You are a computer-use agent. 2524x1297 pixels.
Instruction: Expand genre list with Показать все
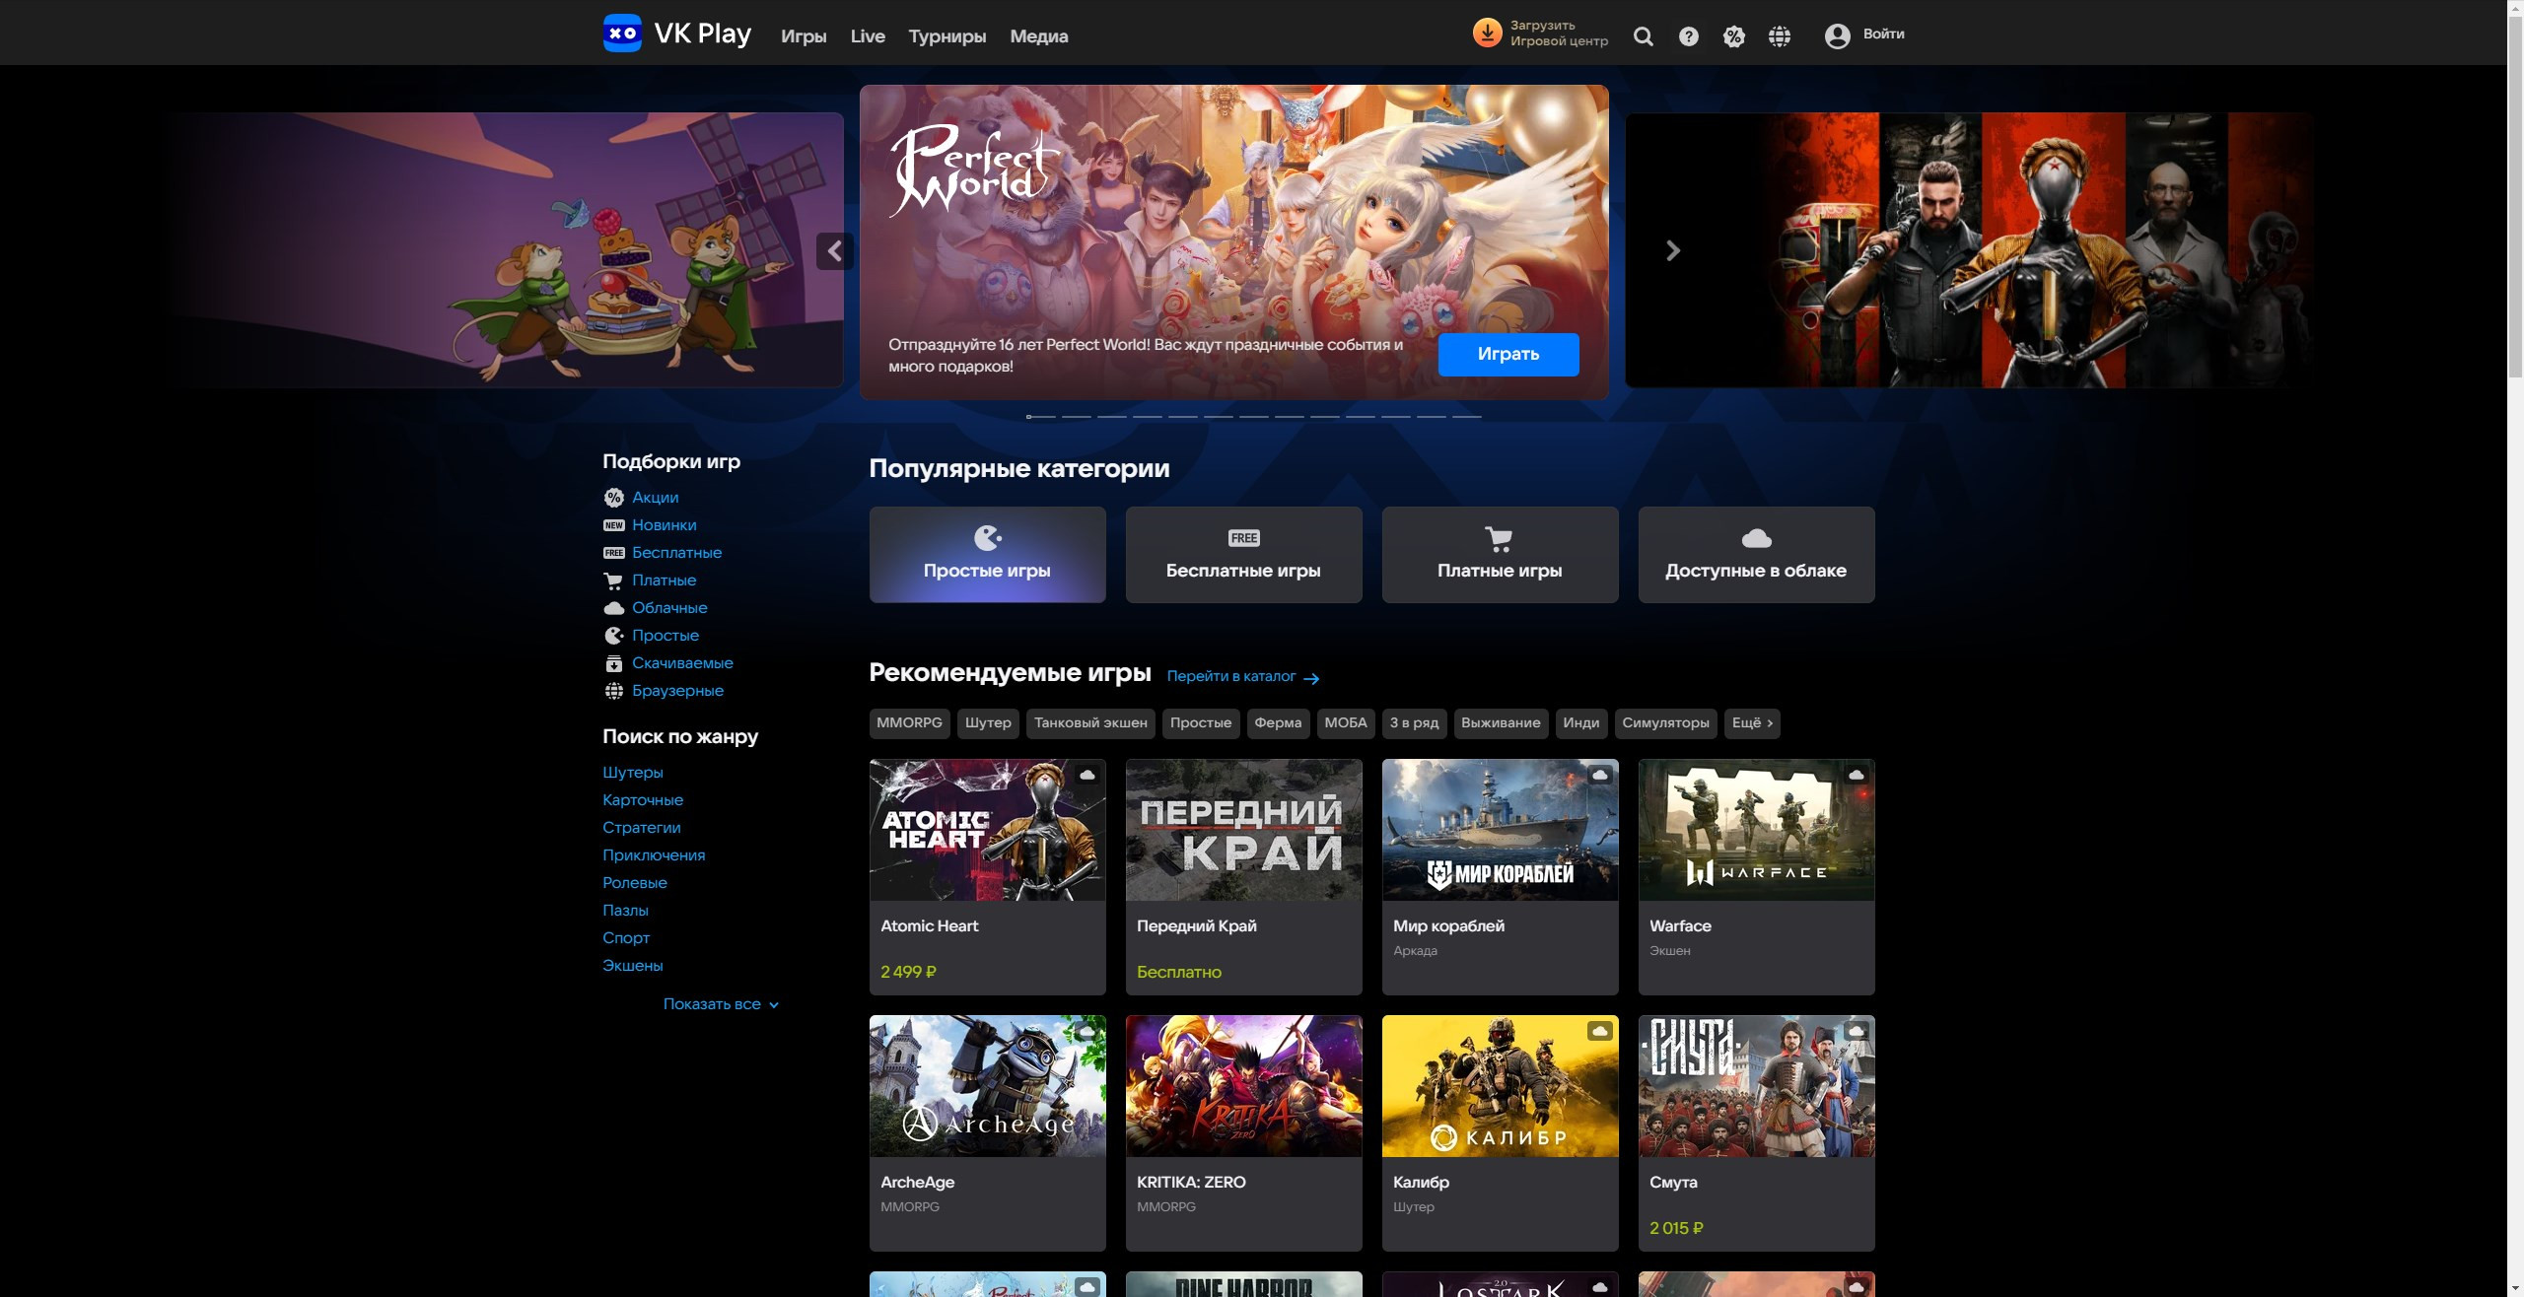(721, 1004)
